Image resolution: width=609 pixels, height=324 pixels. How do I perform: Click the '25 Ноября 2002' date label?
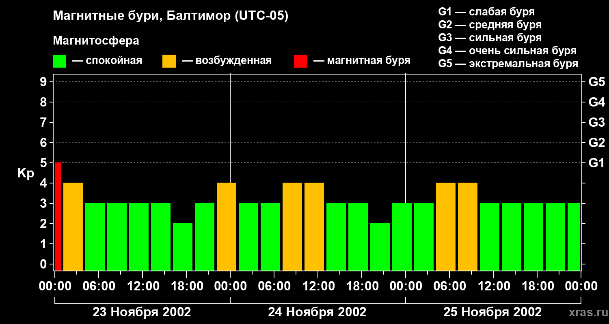[x=492, y=312]
